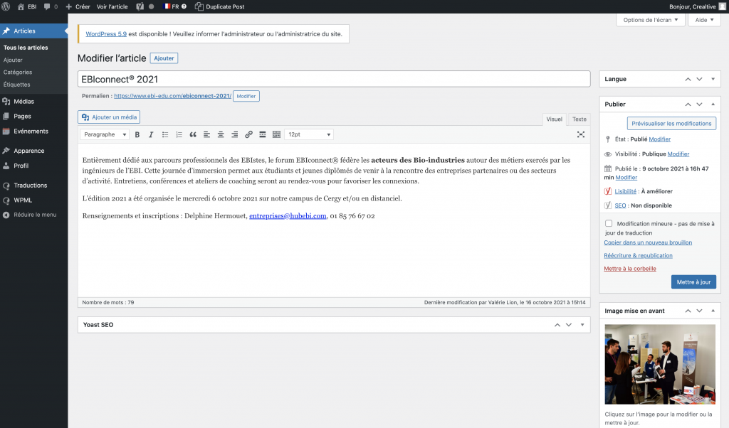
Task: Click the entreprises@hubebi.com email link
Action: (288, 216)
